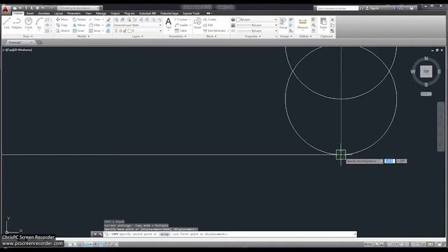This screenshot has width=448, height=252.
Task: Expand the Properties panel
Action: pos(253,36)
